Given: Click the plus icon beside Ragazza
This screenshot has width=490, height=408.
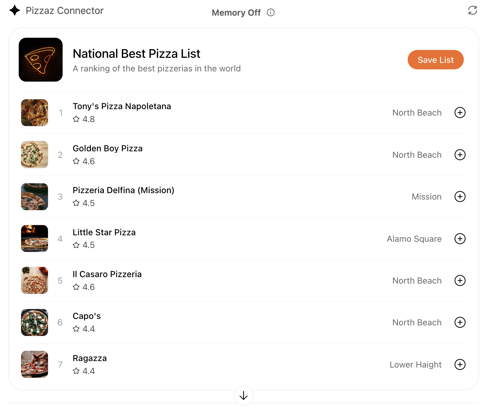Looking at the screenshot, I should click(x=460, y=364).
